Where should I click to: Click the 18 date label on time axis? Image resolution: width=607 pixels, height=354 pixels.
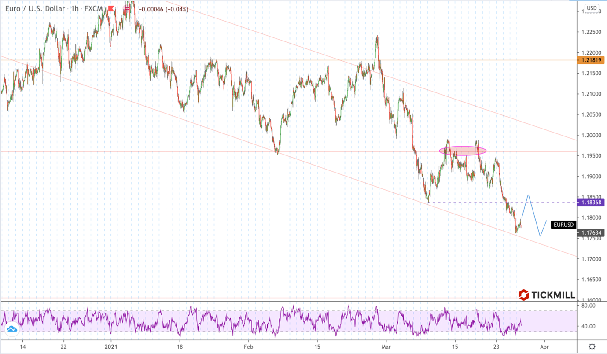coord(180,347)
